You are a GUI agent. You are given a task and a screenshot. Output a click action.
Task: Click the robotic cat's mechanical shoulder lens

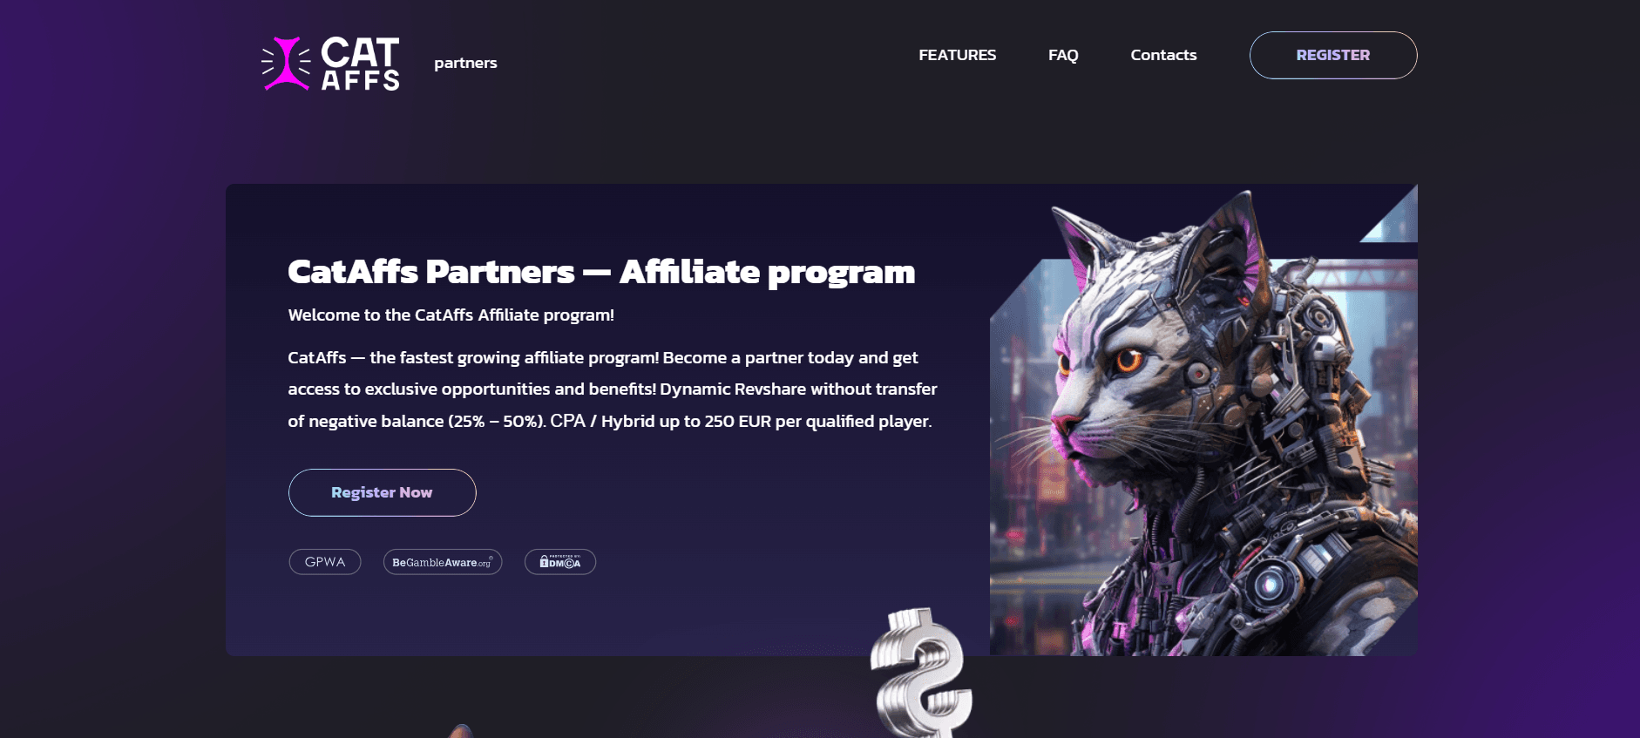pyautogui.click(x=1271, y=584)
